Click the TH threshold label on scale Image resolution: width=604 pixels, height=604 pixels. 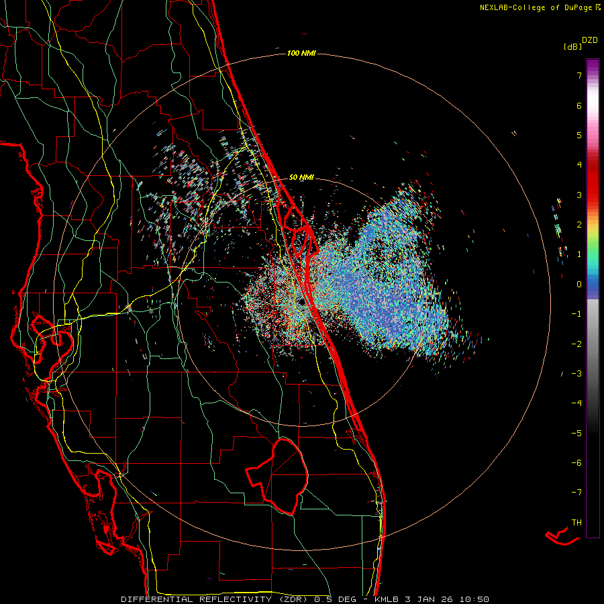point(576,523)
